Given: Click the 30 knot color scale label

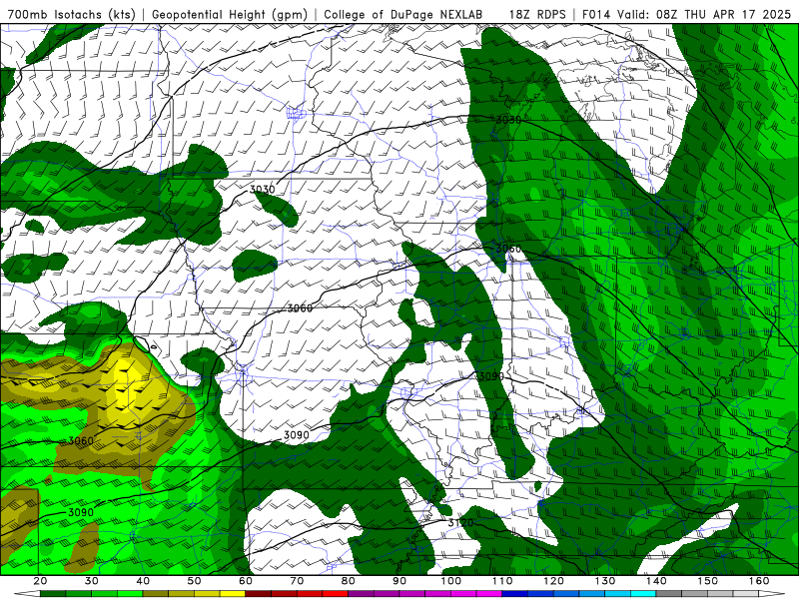Looking at the screenshot, I should (x=92, y=581).
